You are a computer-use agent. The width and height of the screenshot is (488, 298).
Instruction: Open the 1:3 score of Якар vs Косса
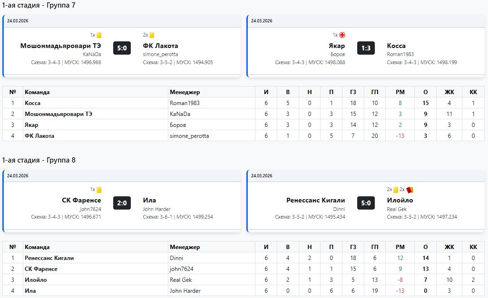point(366,48)
